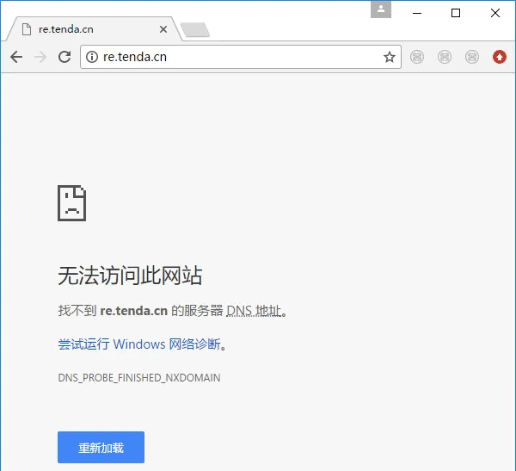Click the 无法访问此网站 heading
The height and width of the screenshot is (471, 516).
click(x=130, y=276)
